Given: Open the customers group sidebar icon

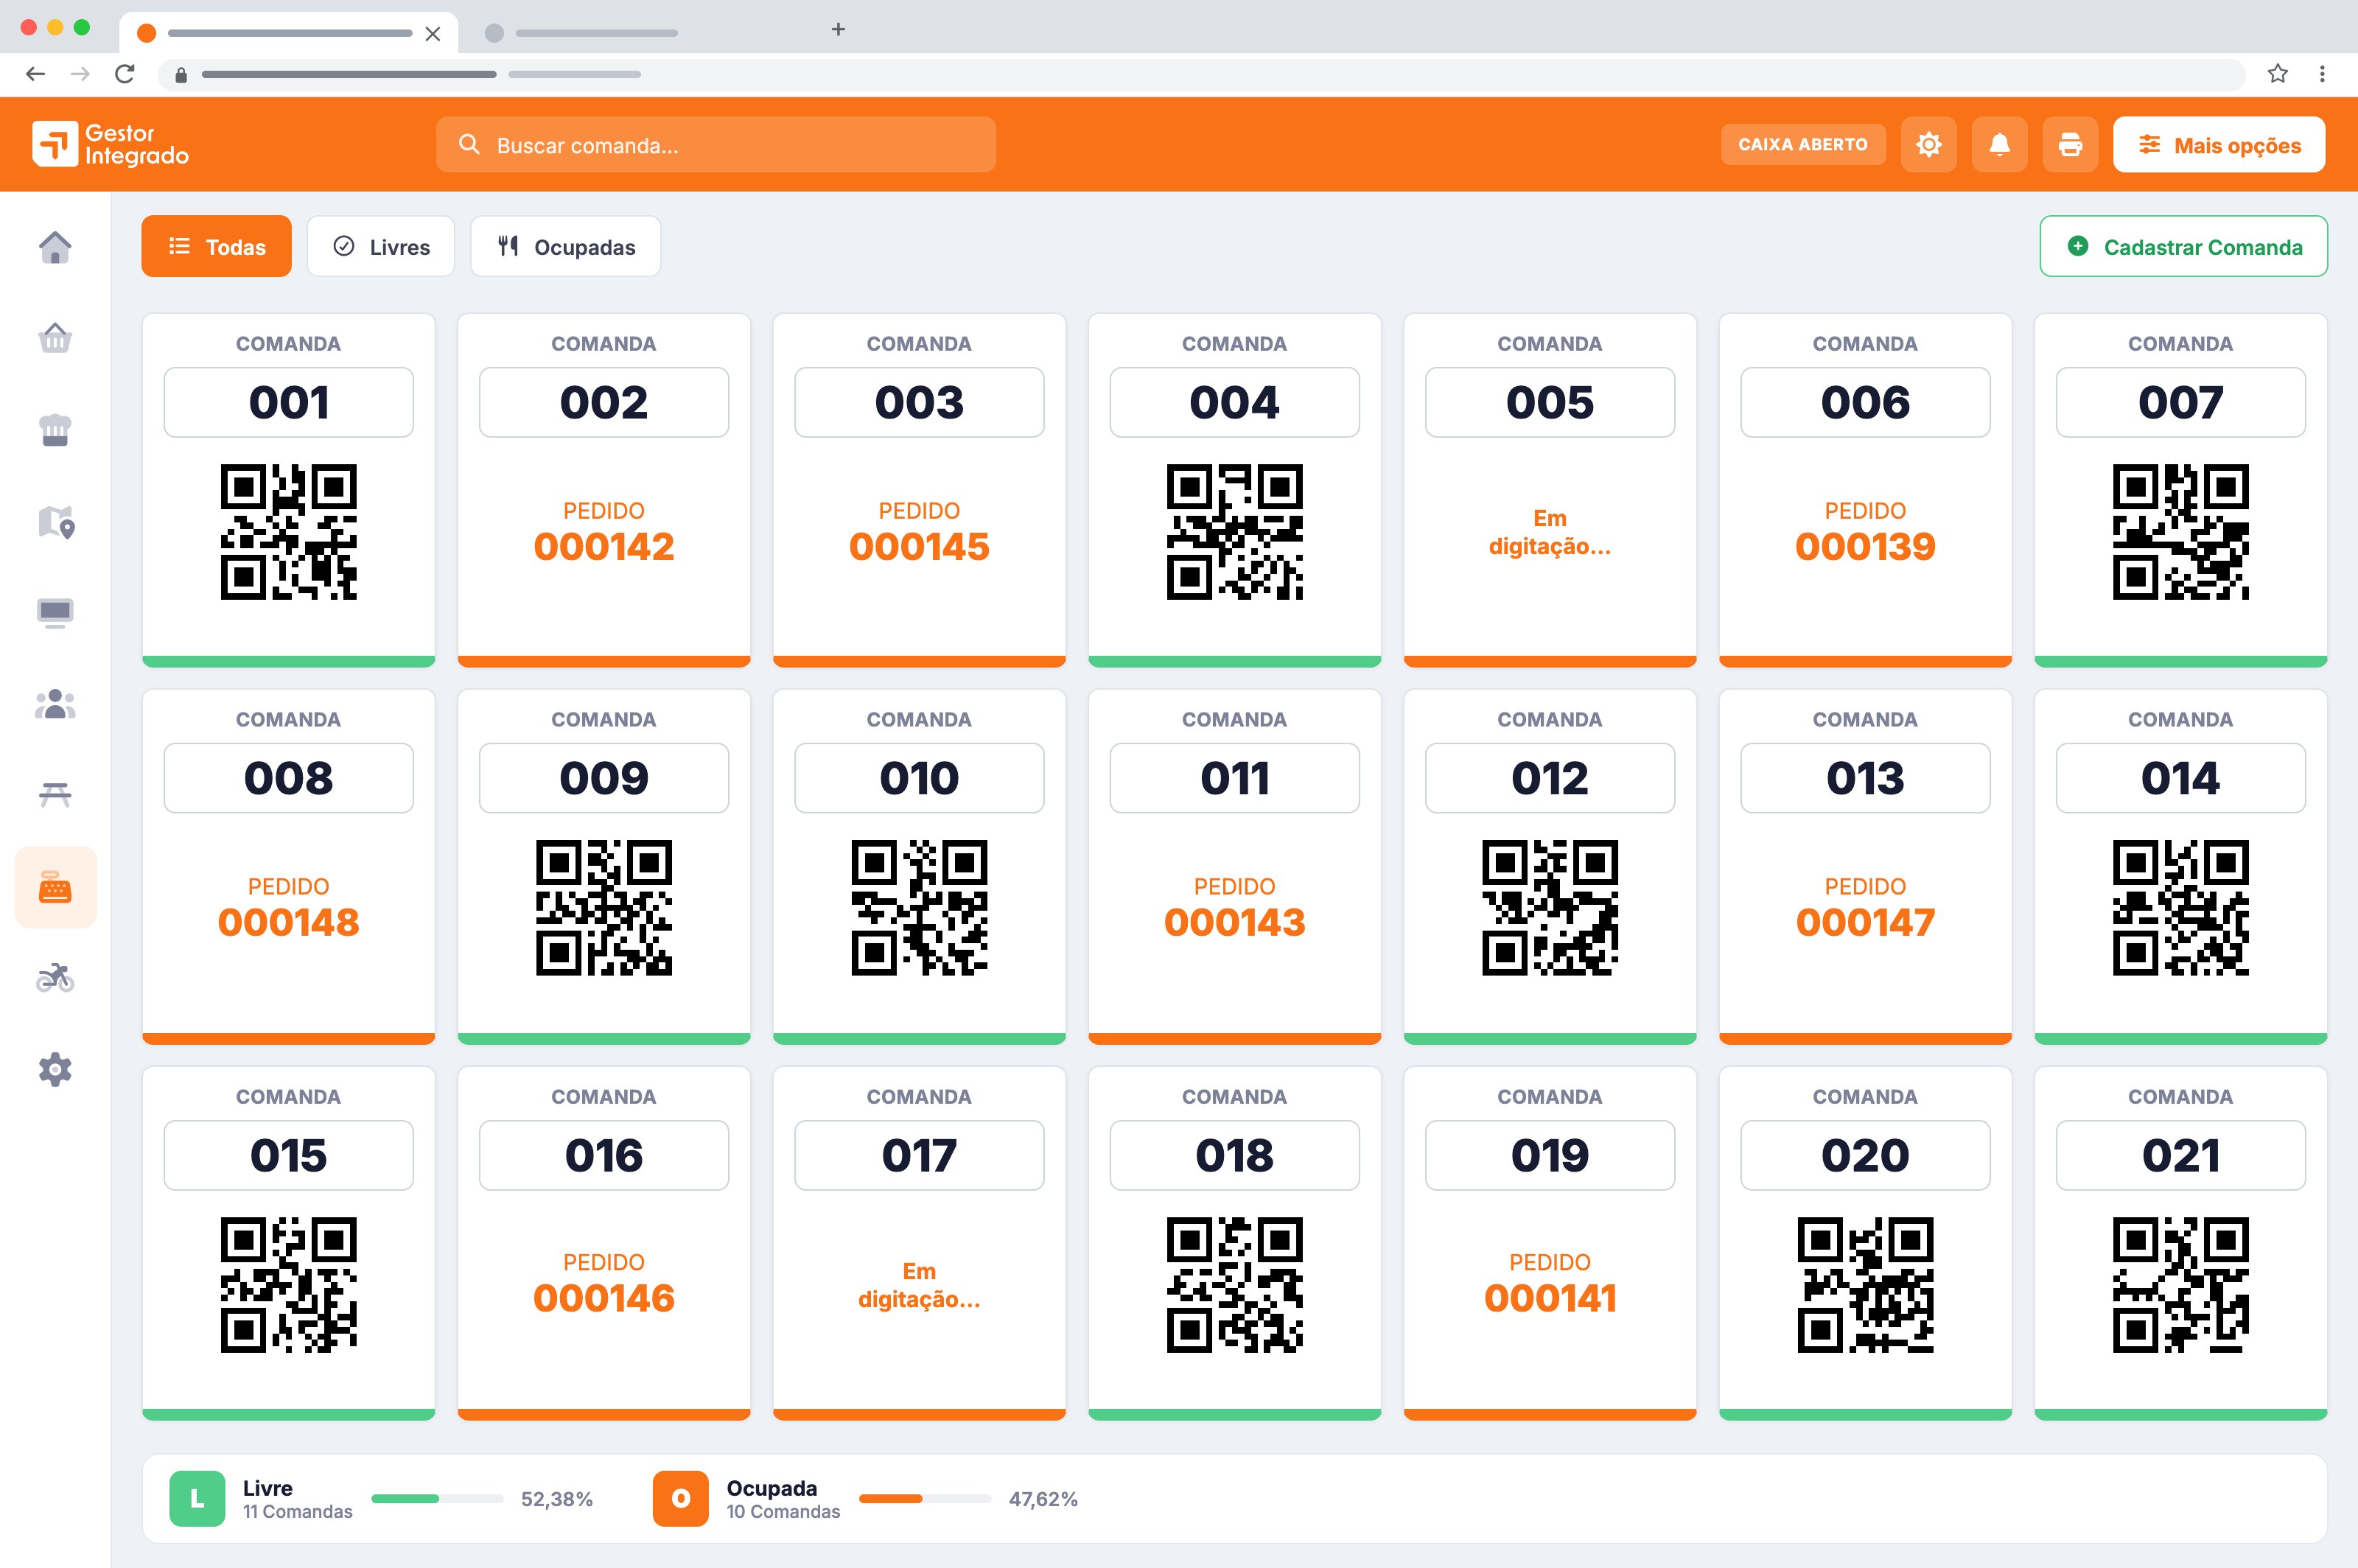Looking at the screenshot, I should pyautogui.click(x=55, y=704).
